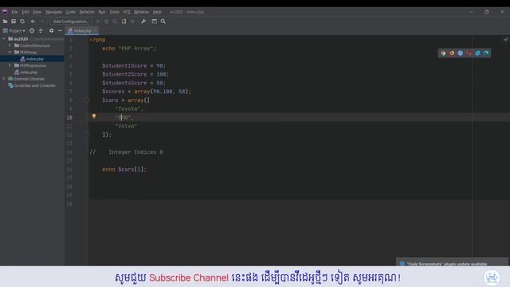The height and width of the screenshot is (287, 510).
Task: Select Scratches and Consoles in tree
Action: (x=34, y=85)
